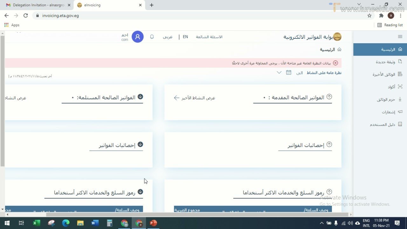
Task: Open PowerPoint from the taskbar
Action: [x=154, y=223]
